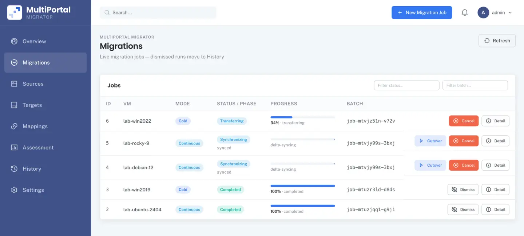
Task: Click the lab-ubuntu-2404 100% progress bar
Action: [x=303, y=206]
